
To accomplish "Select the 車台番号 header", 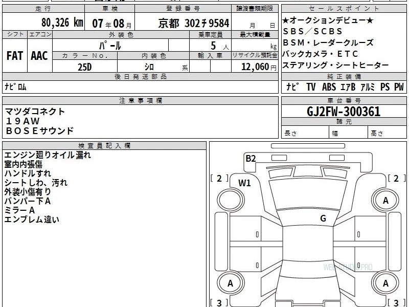I will click(344, 100).
